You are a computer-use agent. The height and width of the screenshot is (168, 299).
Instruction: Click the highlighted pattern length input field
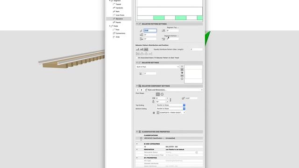tap(150, 30)
